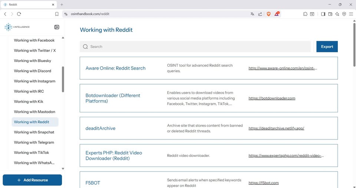Click the Add Resource button
The image size is (356, 188).
[32, 180]
